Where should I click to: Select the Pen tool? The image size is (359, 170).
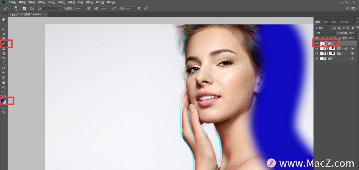pyautogui.click(x=4, y=68)
